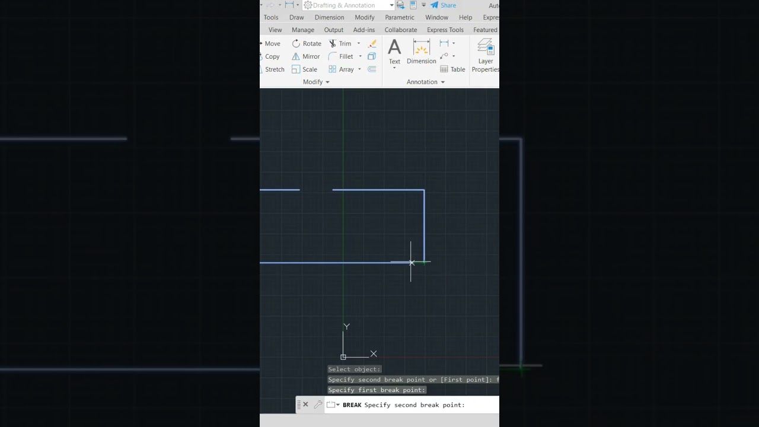Open the Window menu
The image size is (759, 427).
[x=436, y=17]
